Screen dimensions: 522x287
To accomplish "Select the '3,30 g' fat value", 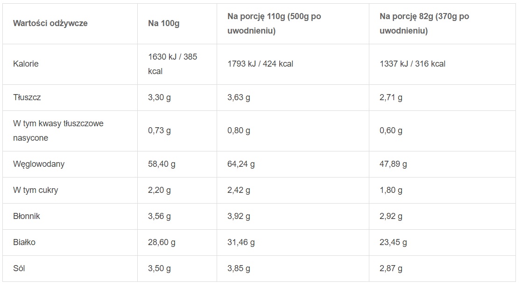I will [x=159, y=97].
